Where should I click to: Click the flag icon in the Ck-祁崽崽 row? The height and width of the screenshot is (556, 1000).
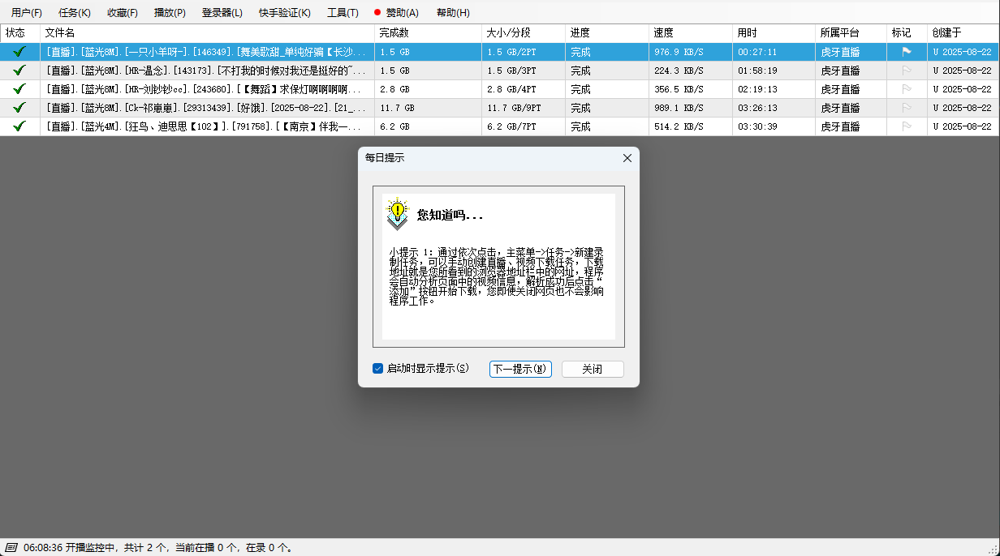(907, 108)
